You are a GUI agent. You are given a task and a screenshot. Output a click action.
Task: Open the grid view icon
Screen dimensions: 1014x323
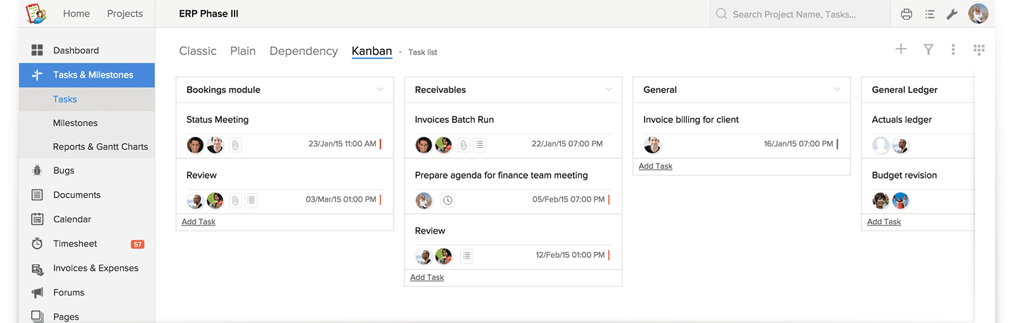(x=979, y=49)
